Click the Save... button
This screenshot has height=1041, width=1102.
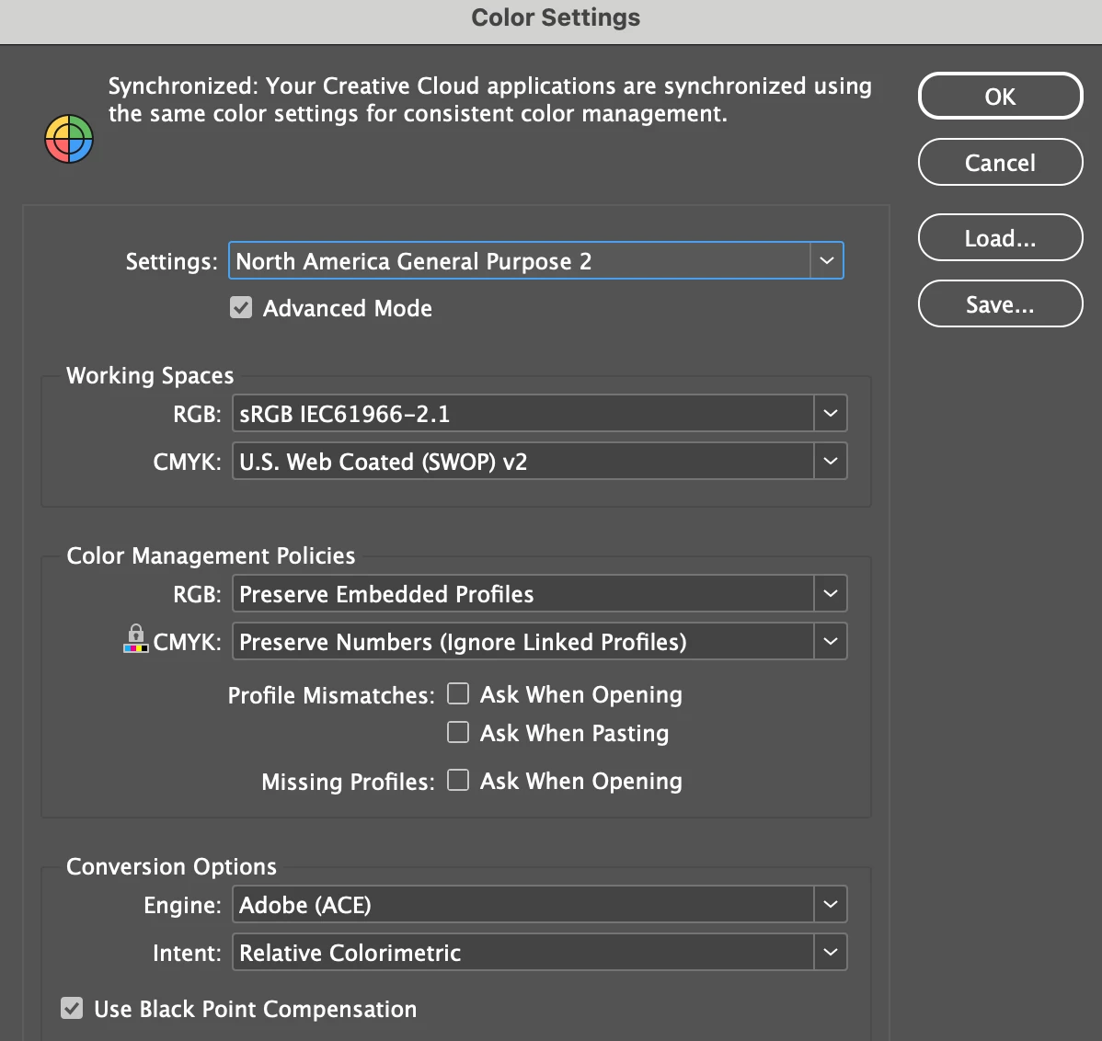pos(1000,304)
